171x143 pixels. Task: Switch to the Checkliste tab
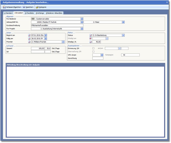29,13
